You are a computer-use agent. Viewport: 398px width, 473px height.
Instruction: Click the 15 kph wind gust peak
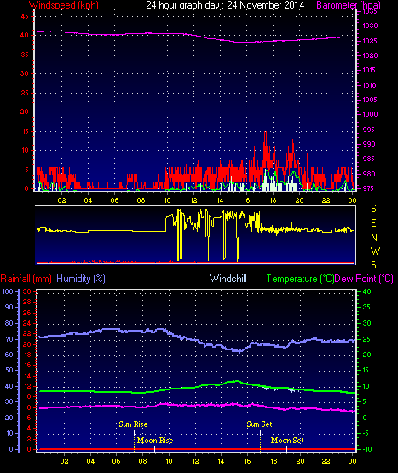(265, 132)
